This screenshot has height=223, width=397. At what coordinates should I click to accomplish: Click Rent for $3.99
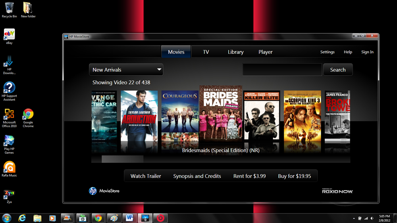[249, 176]
